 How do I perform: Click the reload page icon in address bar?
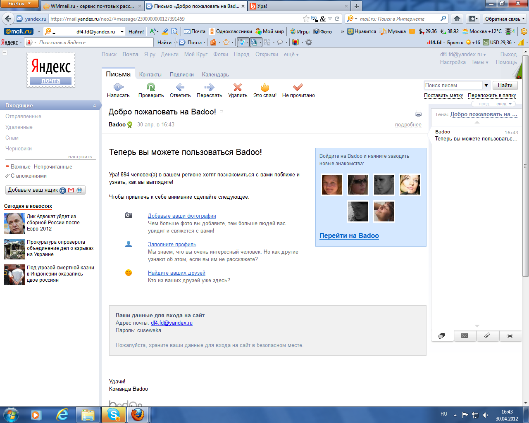point(337,19)
